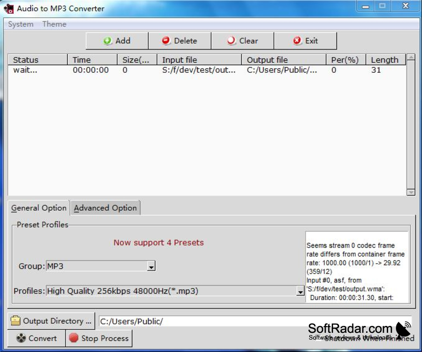Viewport: 422px width, 352px height.
Task: Expand the Profiles dropdown arrow
Action: tap(301, 291)
